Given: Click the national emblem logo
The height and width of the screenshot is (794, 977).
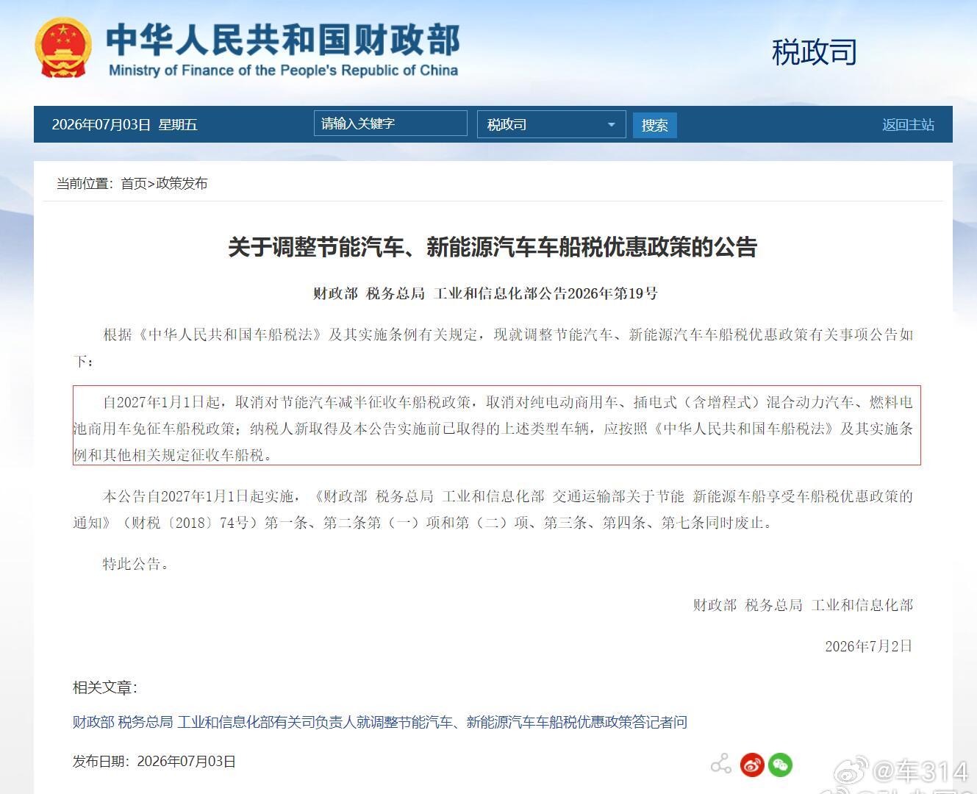Looking at the screenshot, I should coord(63,48).
